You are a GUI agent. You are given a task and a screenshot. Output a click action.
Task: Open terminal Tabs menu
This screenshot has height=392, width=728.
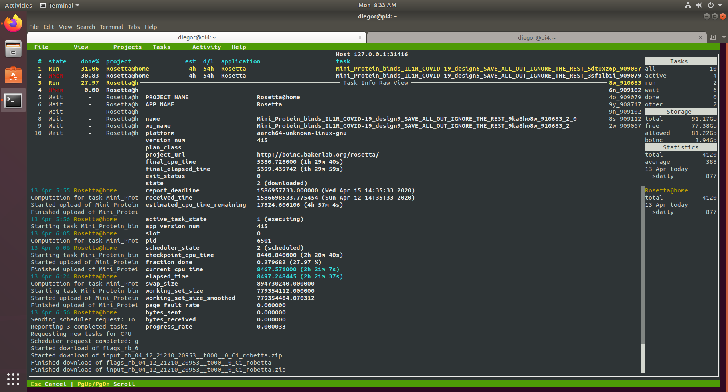134,27
